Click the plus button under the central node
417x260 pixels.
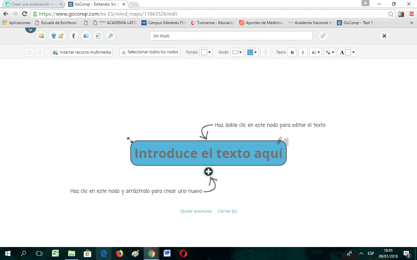click(x=208, y=172)
